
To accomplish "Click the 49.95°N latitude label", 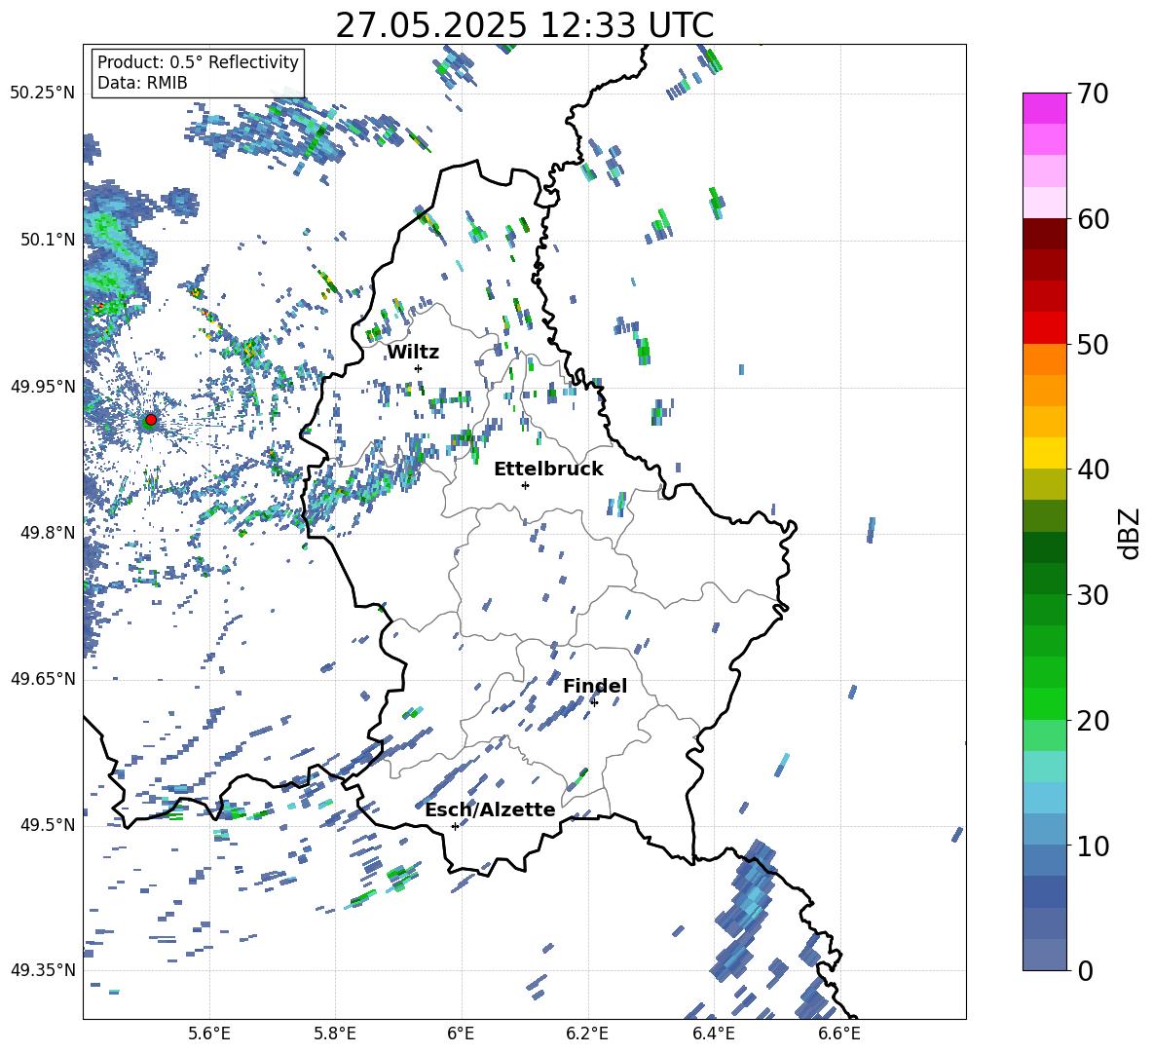I will pos(43,387).
